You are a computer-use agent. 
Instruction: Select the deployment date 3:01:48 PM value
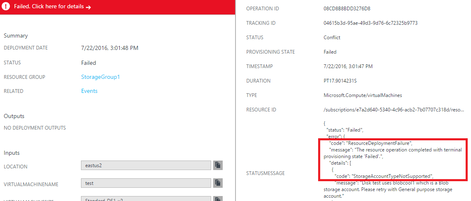tap(109, 48)
